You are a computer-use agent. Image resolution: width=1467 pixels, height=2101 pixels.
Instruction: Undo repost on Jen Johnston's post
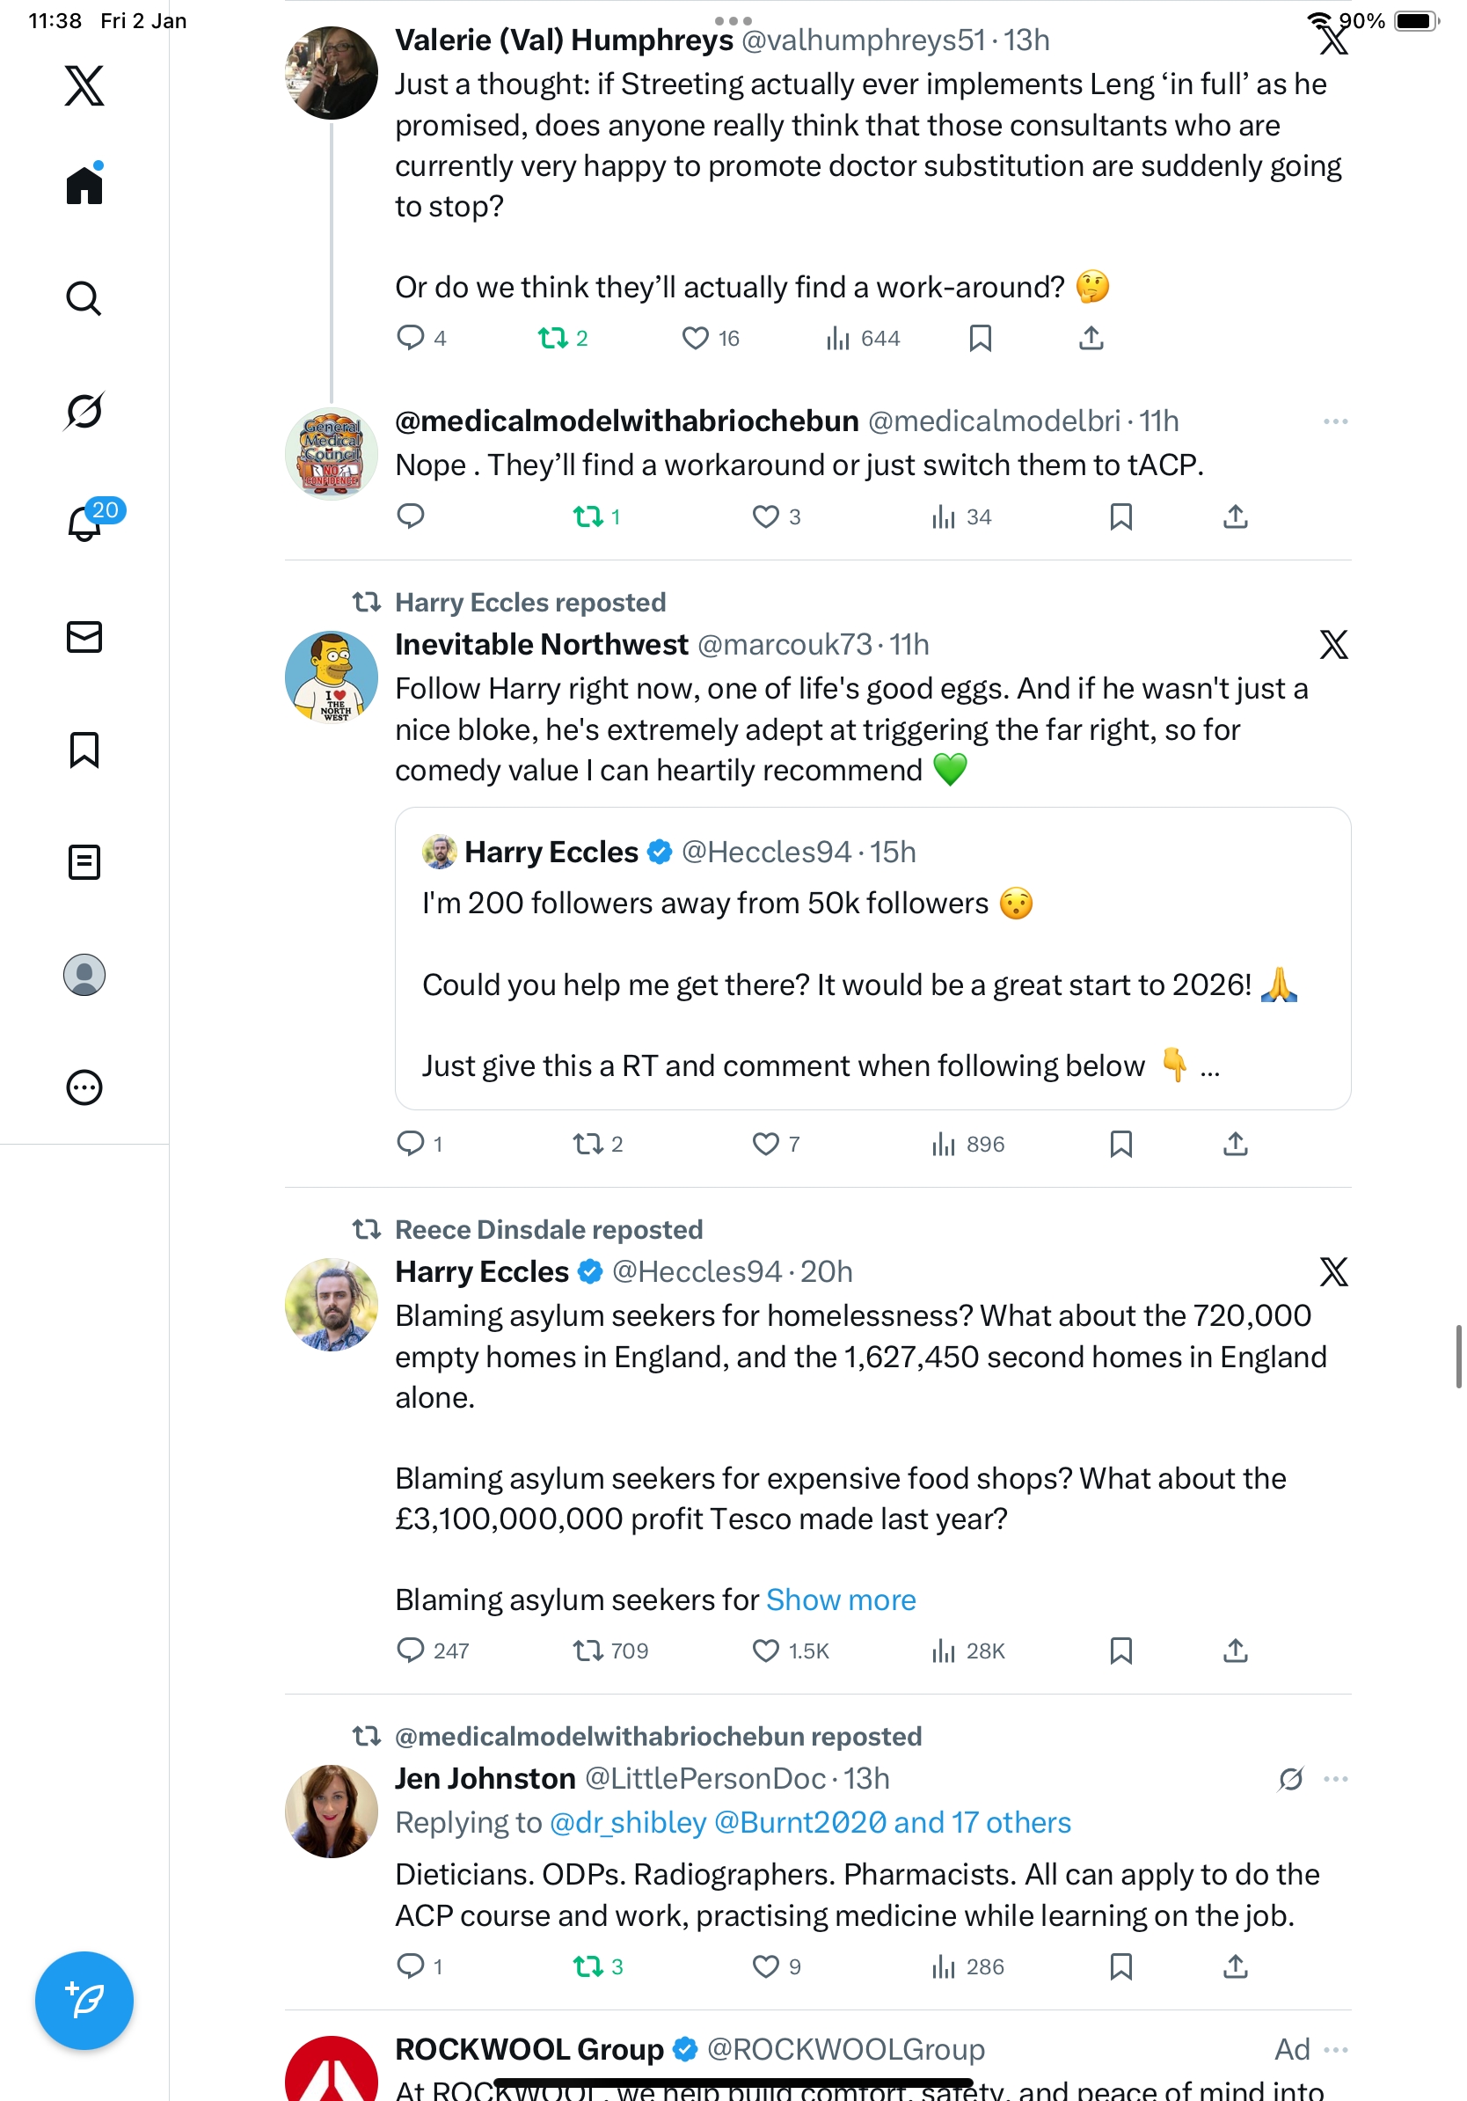point(588,1966)
